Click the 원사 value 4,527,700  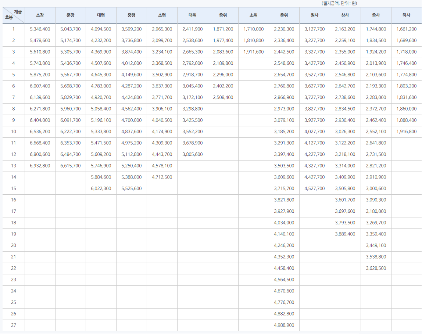(x=315, y=188)
